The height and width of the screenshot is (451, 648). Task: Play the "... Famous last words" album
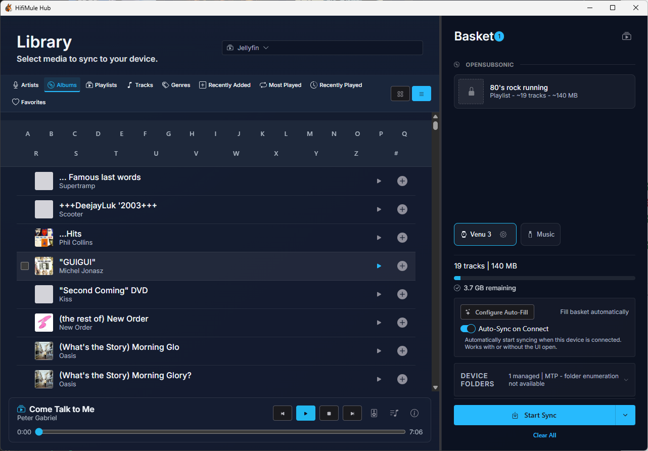tap(379, 181)
